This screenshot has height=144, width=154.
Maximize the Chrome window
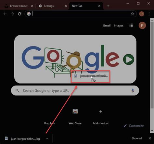(x=138, y=4)
